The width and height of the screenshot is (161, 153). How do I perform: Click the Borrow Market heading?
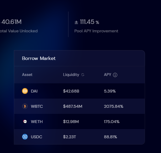click(x=39, y=58)
